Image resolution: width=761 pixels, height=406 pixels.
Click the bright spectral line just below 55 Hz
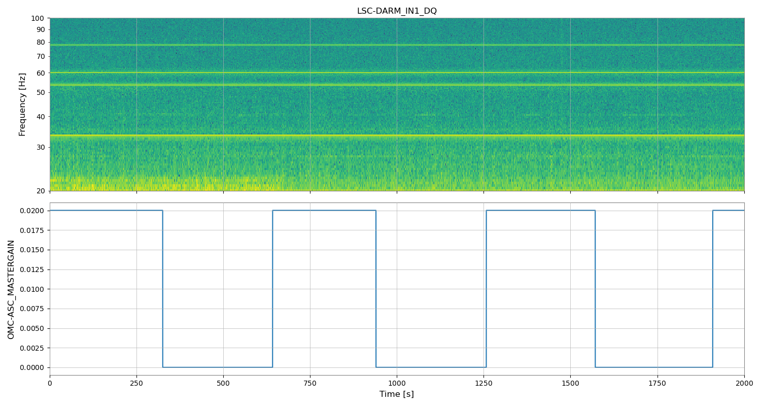point(396,84)
